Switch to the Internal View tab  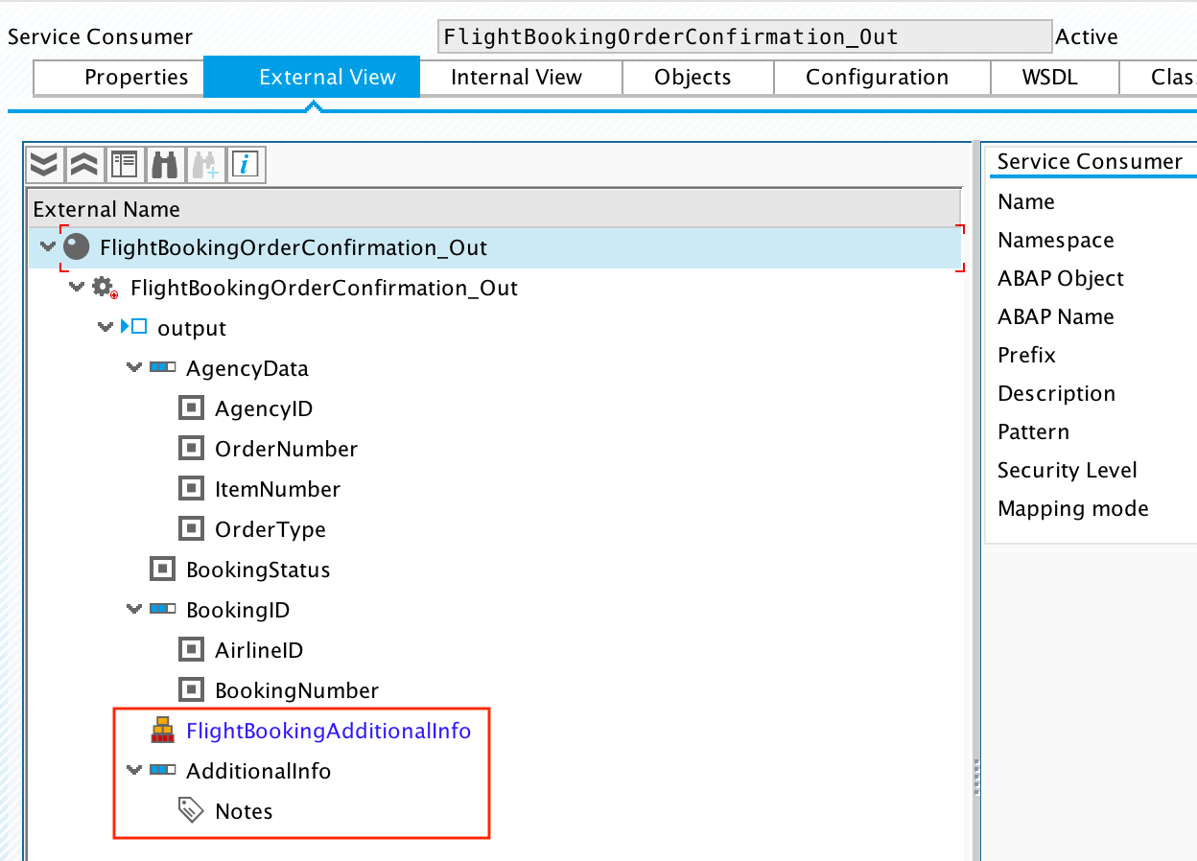(x=520, y=77)
